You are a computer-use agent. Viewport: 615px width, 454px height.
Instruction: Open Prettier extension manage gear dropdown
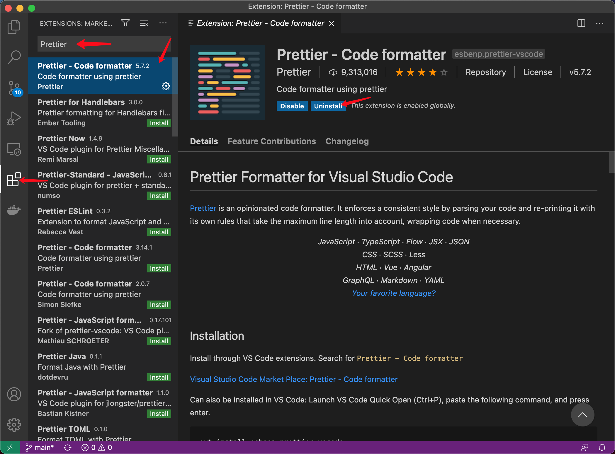(166, 86)
